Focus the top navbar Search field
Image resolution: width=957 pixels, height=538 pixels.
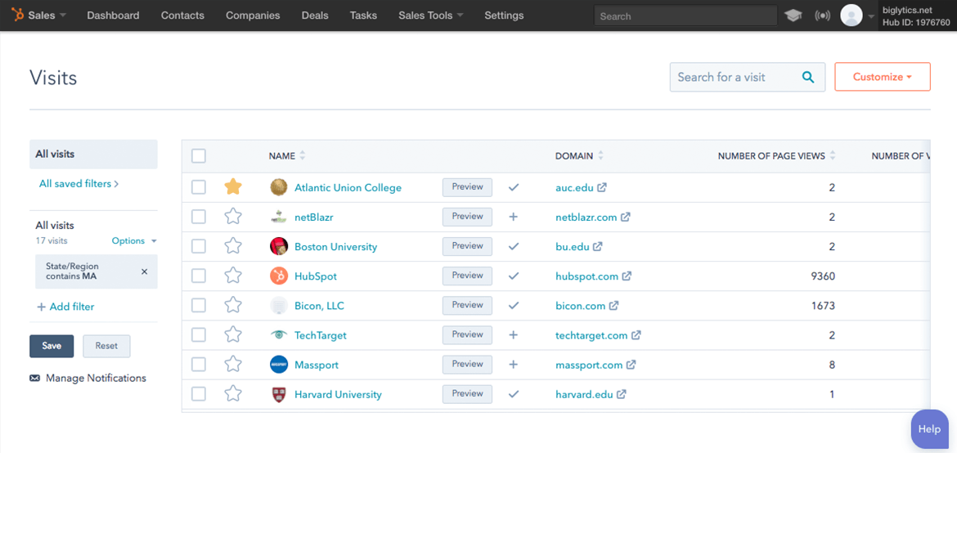pos(685,16)
